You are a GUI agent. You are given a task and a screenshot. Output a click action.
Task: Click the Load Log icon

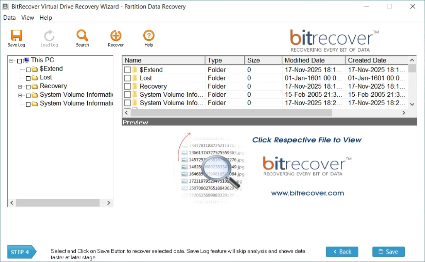(x=49, y=37)
